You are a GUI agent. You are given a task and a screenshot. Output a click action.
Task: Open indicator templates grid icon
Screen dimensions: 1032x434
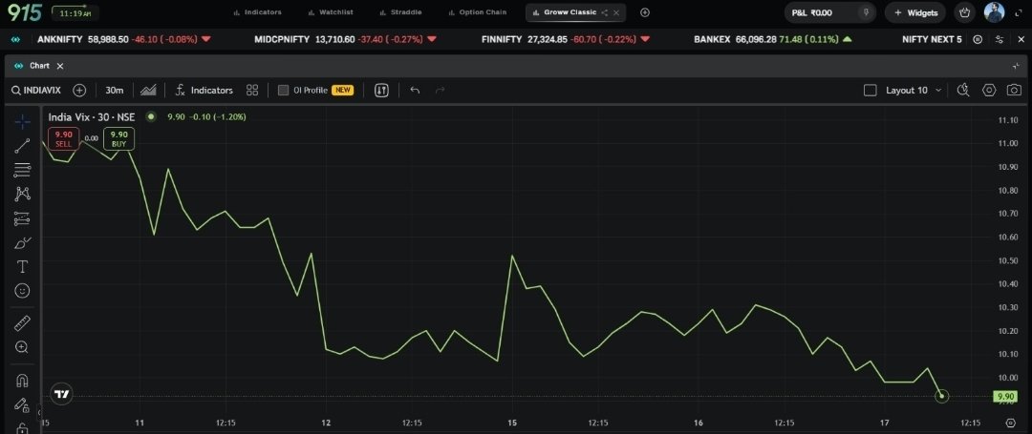tap(252, 90)
